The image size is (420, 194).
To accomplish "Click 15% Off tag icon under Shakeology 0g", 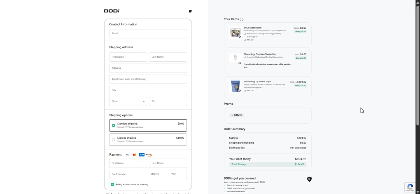I will [x=245, y=91].
